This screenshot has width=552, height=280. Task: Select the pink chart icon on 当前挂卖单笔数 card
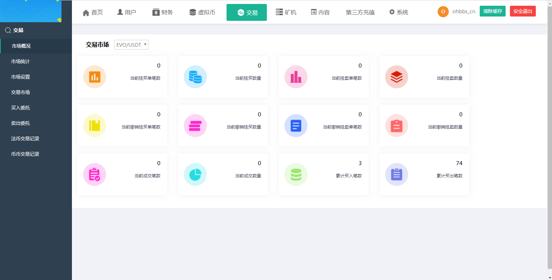(x=296, y=76)
